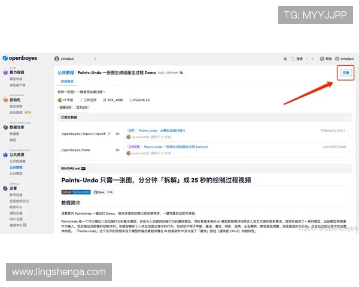Click the 帮助 question mark icon
The height and width of the screenshot is (287, 359).
322,59
